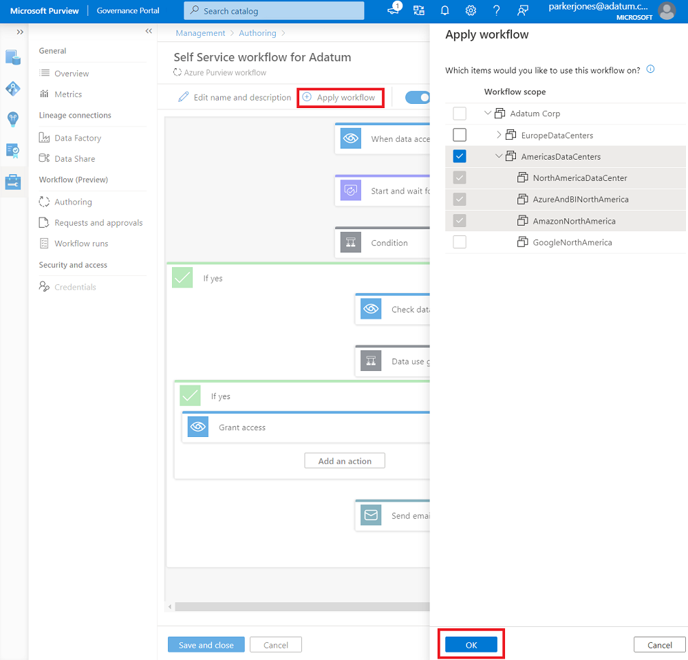Open the settings gear in the top bar
The height and width of the screenshot is (660, 688).
[x=471, y=10]
